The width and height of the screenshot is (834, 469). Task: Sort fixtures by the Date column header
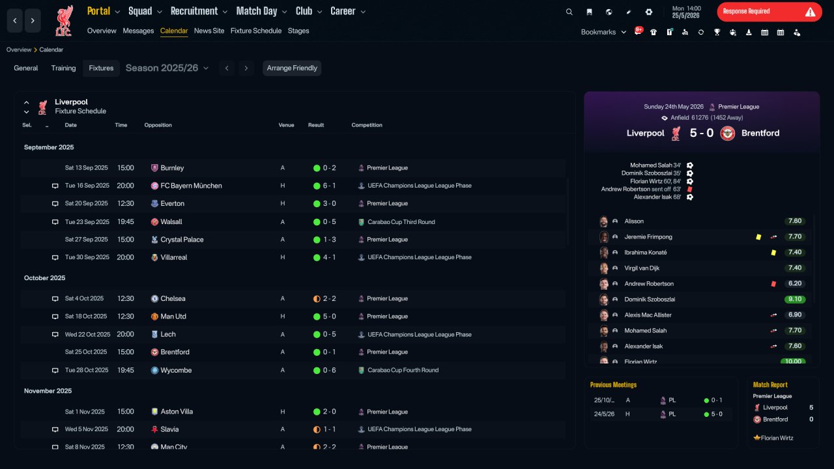71,125
